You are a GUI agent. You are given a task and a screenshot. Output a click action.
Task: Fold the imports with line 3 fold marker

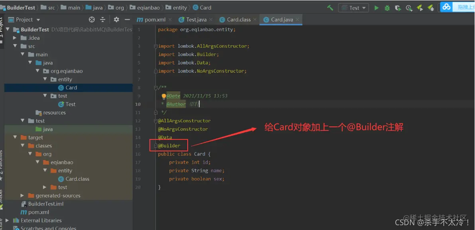156,46
